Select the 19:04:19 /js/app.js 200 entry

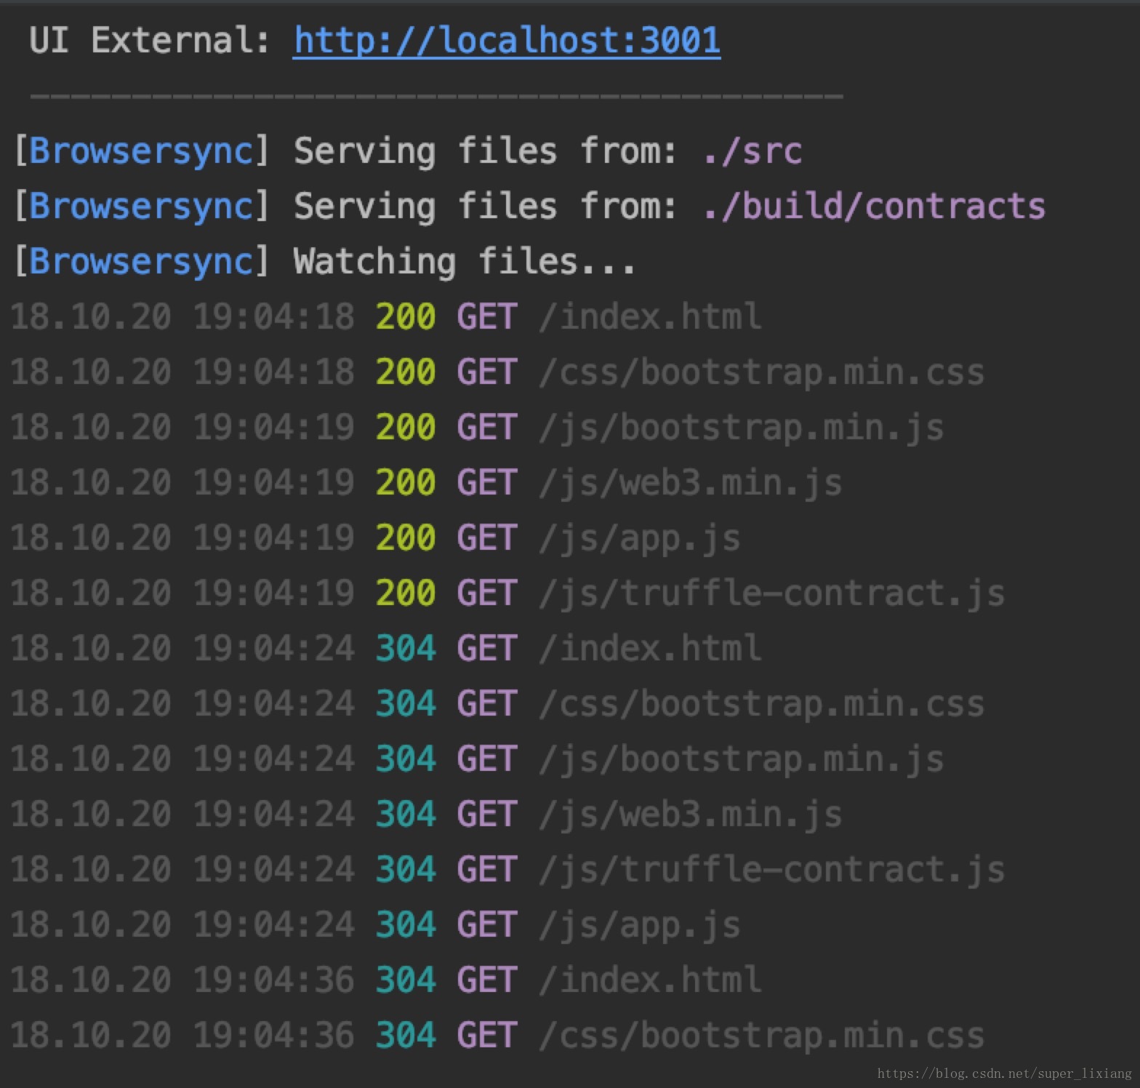coord(375,538)
